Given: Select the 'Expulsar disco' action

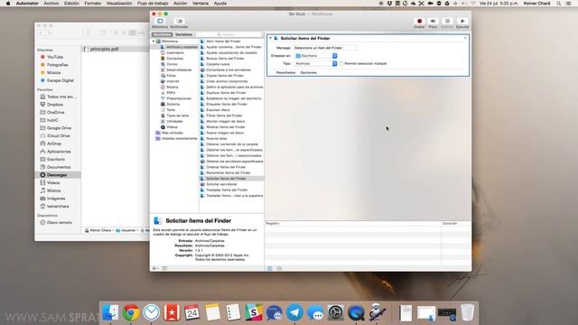Looking at the screenshot, I should tap(218, 110).
